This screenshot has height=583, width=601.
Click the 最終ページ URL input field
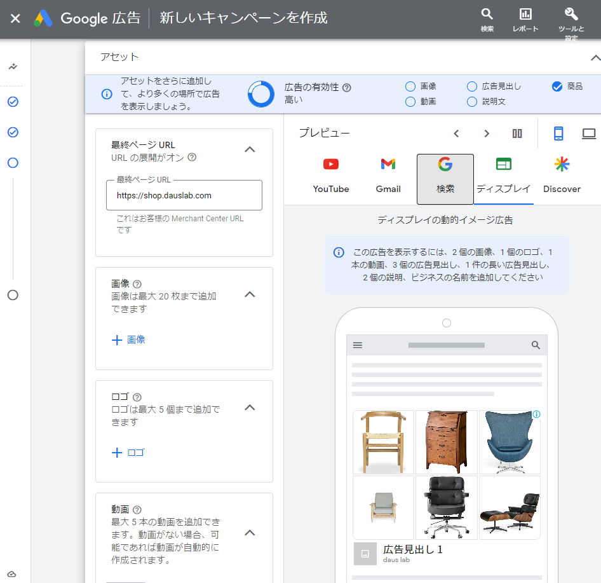click(184, 195)
